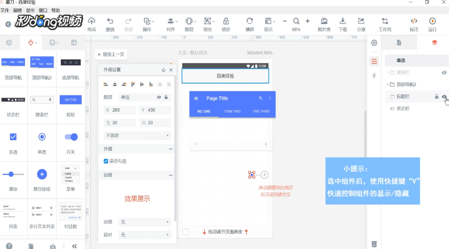449x249 pixels.
Task: Open the 不固定 dropdown
Action: (138, 136)
